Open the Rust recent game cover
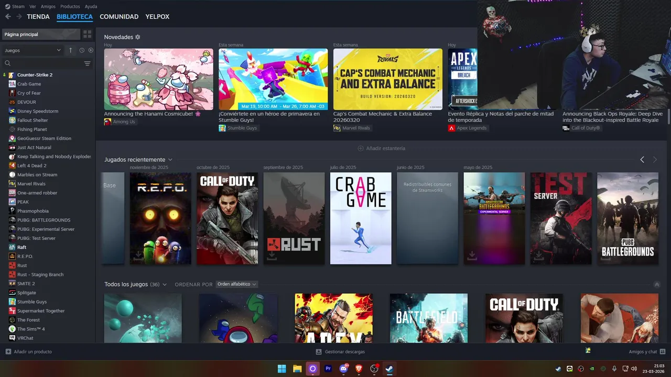The height and width of the screenshot is (377, 671). 294,218
